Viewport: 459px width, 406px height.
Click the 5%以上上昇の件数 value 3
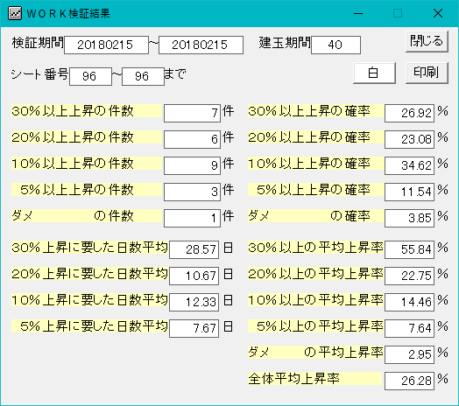point(192,192)
